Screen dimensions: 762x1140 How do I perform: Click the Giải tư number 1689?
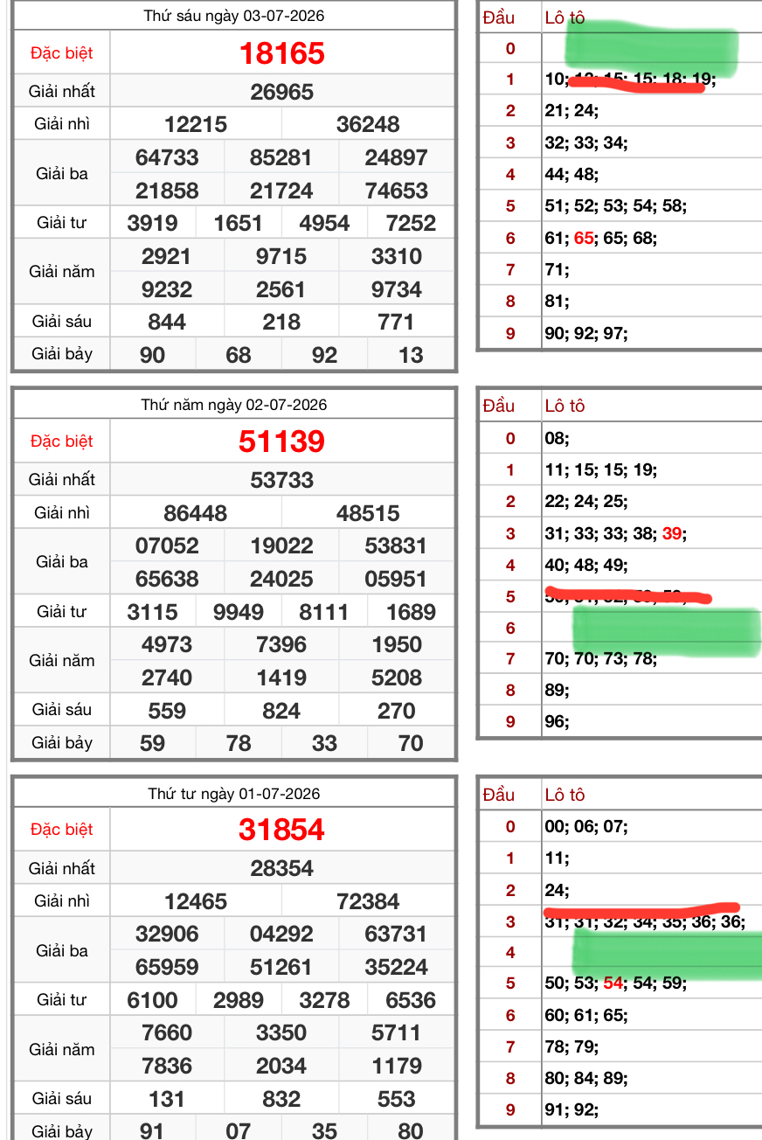tap(411, 612)
